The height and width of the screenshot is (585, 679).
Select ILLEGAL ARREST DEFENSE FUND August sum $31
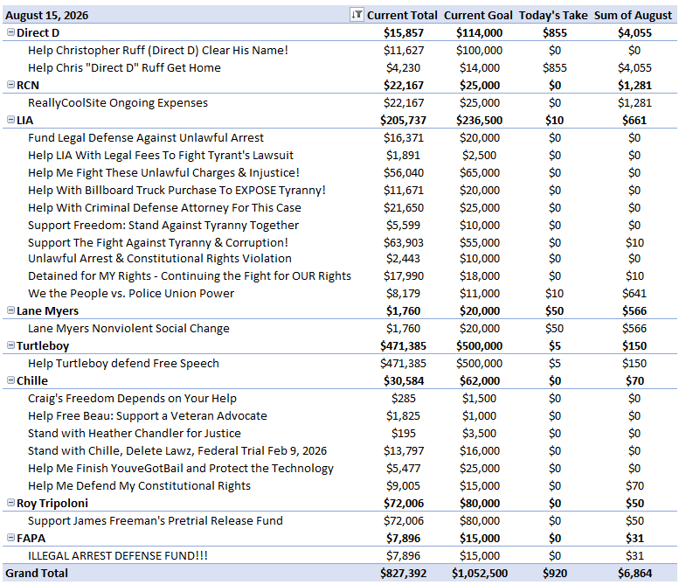click(x=634, y=555)
